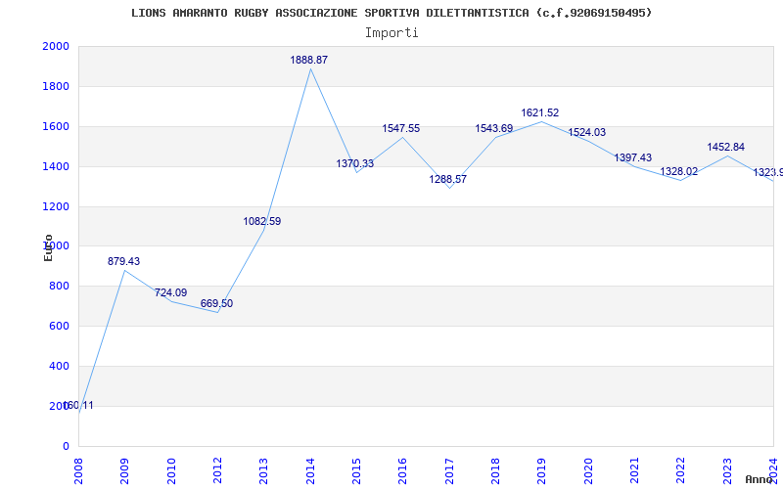The width and height of the screenshot is (783, 489).
Task: Click the 1888.87 peak value label
Action: pyautogui.click(x=308, y=60)
